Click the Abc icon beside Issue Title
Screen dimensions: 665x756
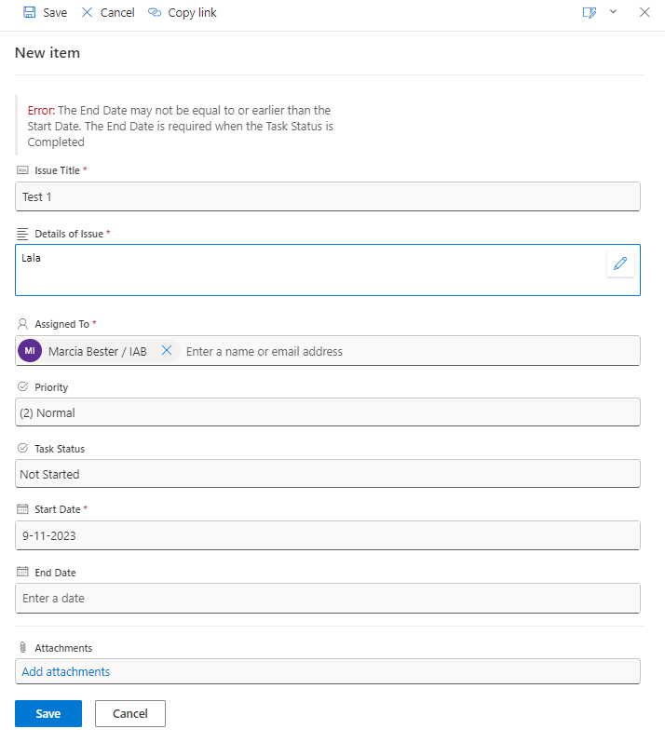point(20,170)
